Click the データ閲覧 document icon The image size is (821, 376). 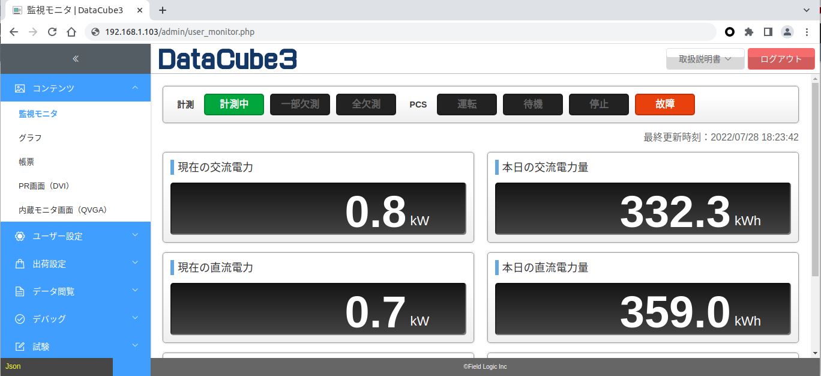click(x=20, y=291)
